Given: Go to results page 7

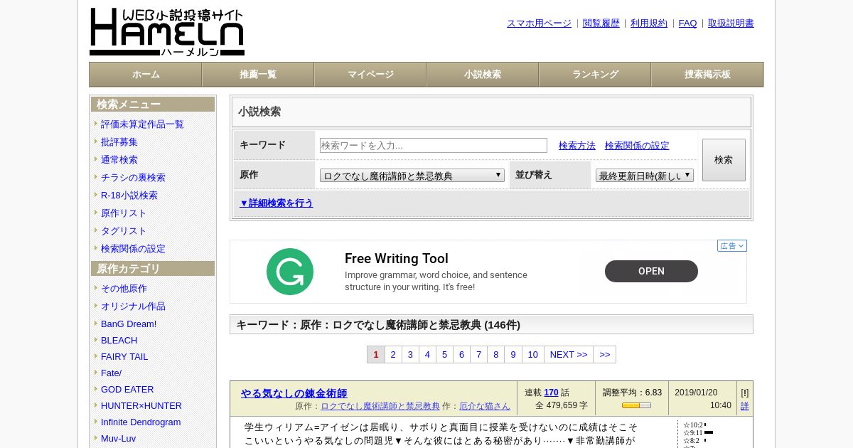Looking at the screenshot, I should (478, 354).
